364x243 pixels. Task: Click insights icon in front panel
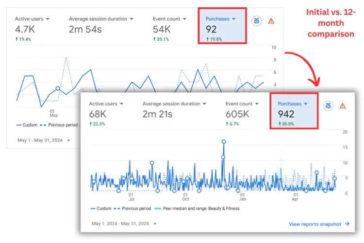(x=328, y=106)
